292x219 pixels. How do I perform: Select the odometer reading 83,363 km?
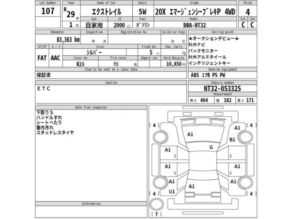[68, 40]
